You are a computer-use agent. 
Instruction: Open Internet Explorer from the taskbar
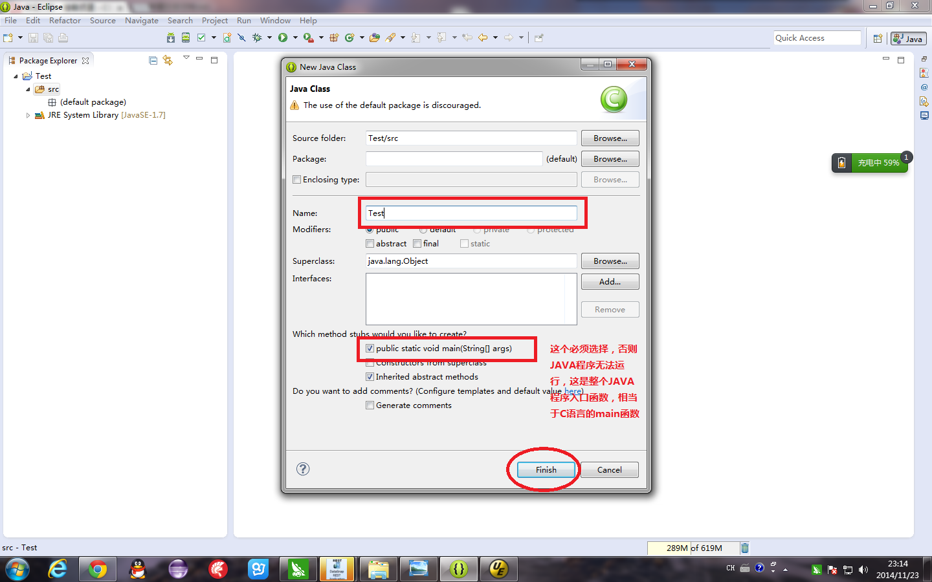click(58, 569)
